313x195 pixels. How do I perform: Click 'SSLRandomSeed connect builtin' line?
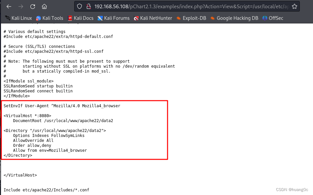point(38,91)
